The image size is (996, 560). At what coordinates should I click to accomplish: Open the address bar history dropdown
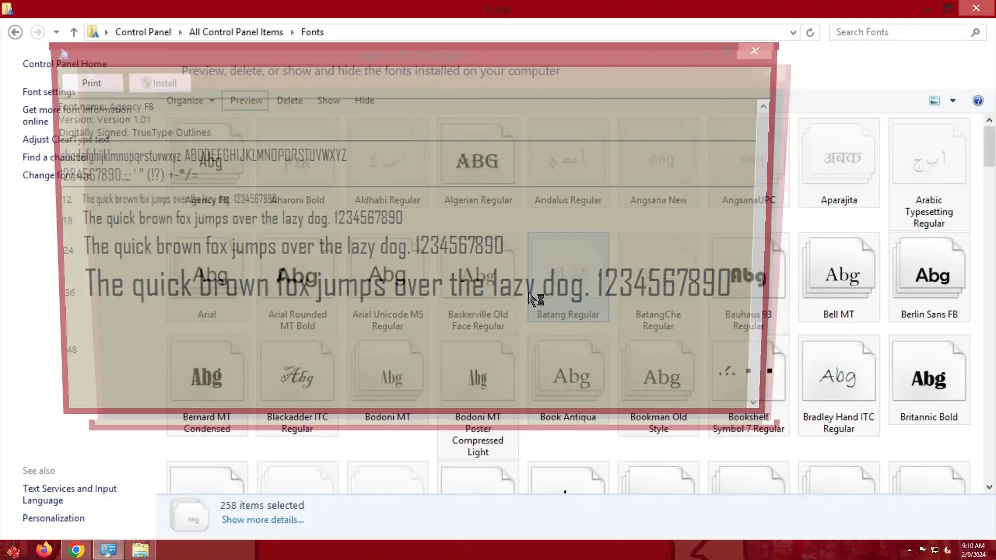[x=793, y=32]
